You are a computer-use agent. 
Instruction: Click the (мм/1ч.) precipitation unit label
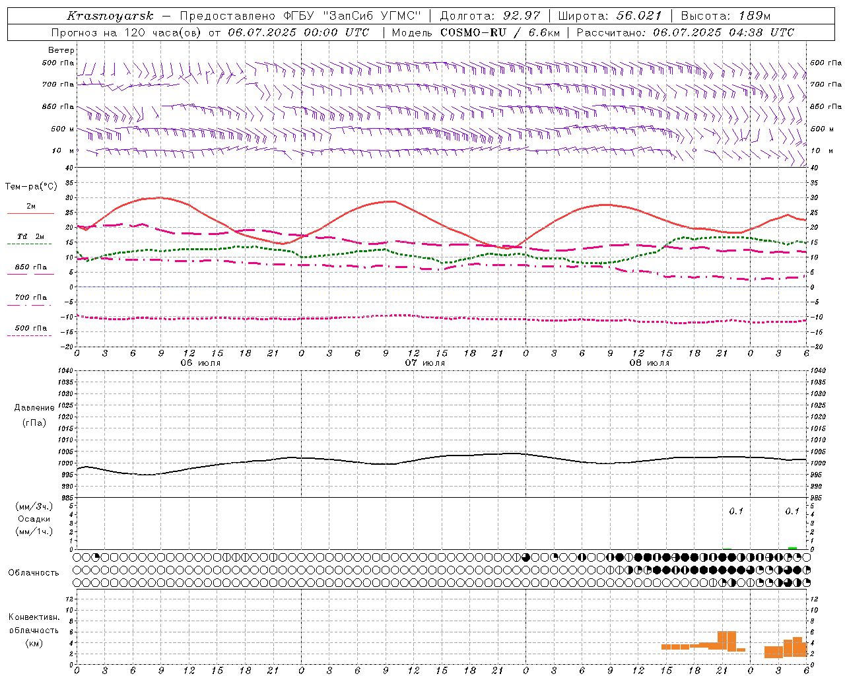pos(34,531)
